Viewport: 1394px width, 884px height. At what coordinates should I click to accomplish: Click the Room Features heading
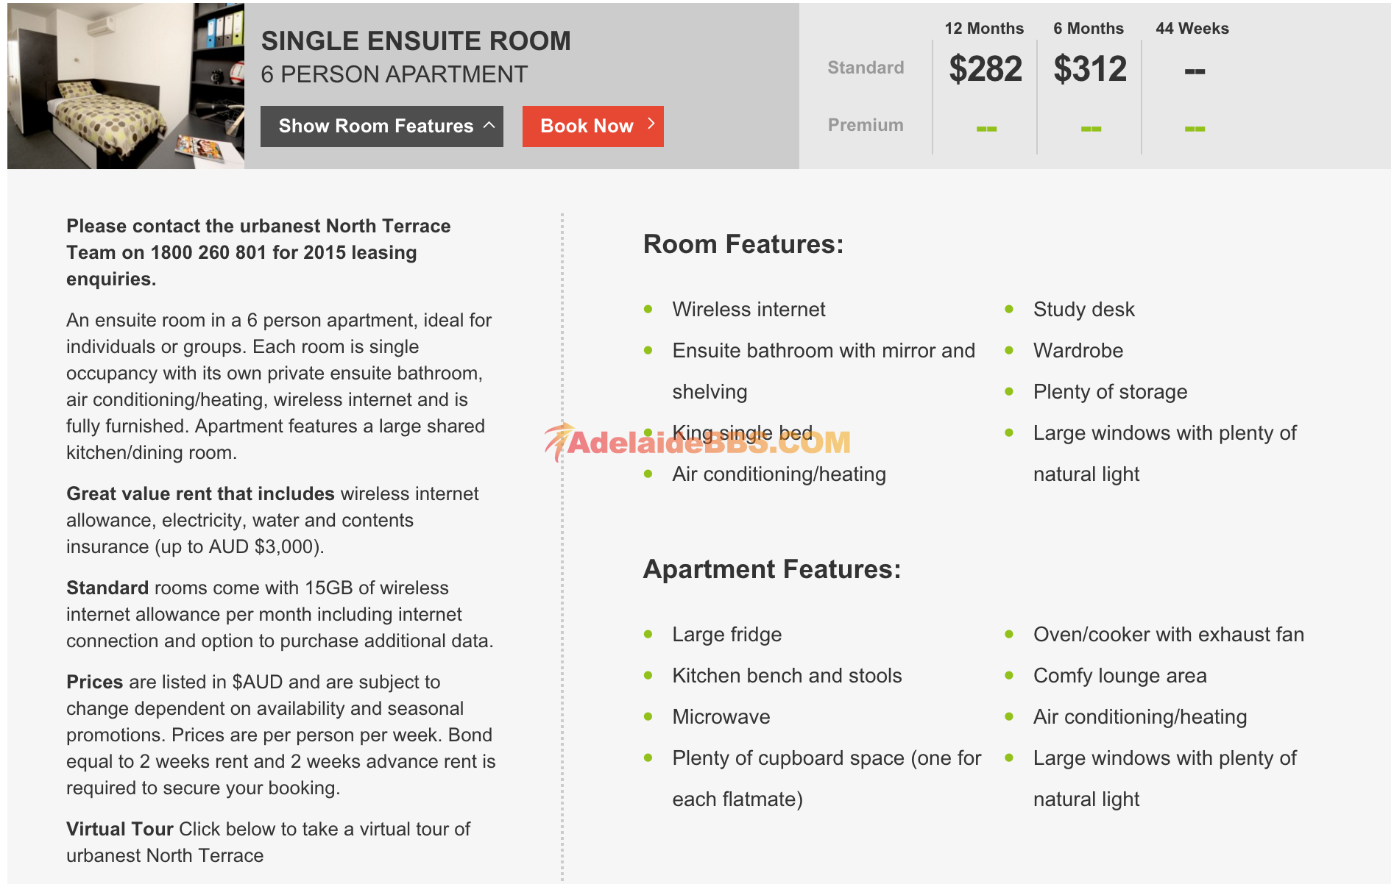[743, 244]
